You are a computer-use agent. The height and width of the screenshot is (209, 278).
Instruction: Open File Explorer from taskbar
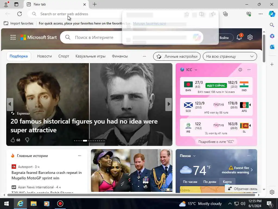point(33,204)
